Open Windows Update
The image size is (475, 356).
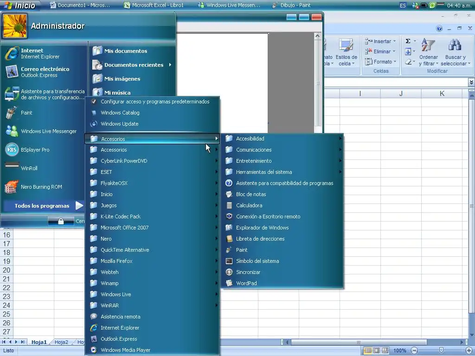click(152, 124)
